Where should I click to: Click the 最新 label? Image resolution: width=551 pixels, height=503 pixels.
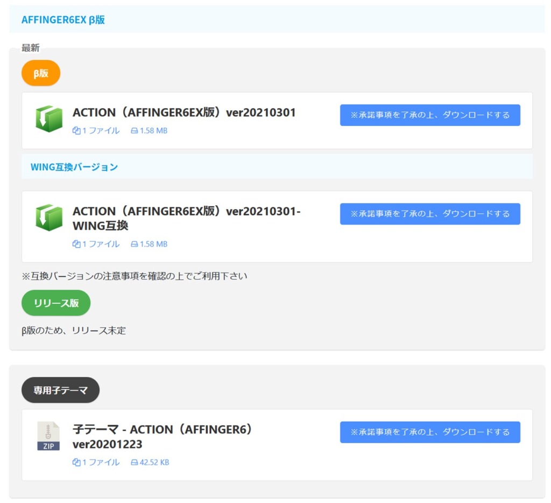click(31, 48)
